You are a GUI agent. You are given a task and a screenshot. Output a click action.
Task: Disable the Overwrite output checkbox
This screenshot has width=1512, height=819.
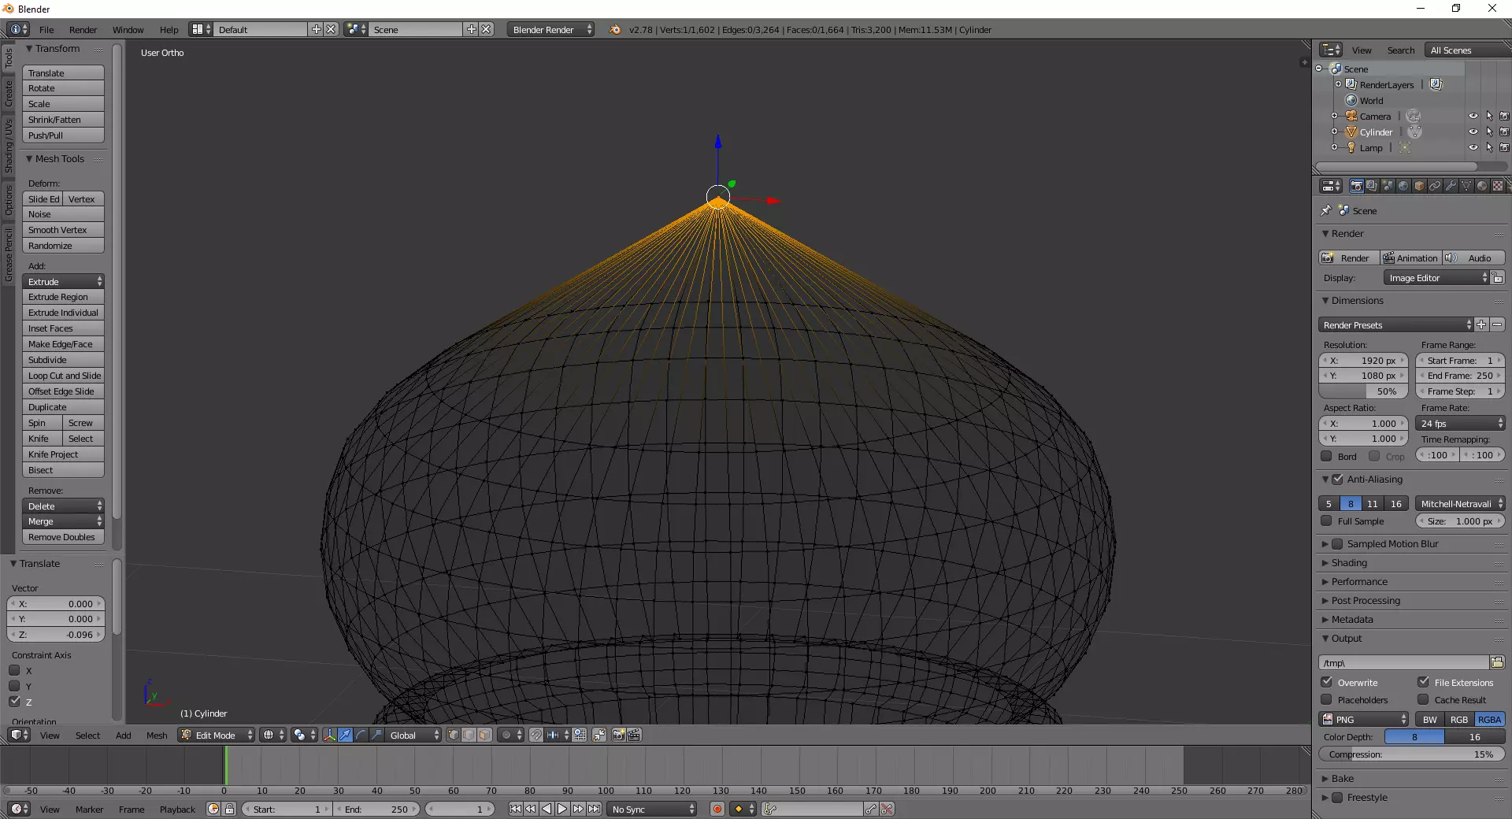(1327, 682)
